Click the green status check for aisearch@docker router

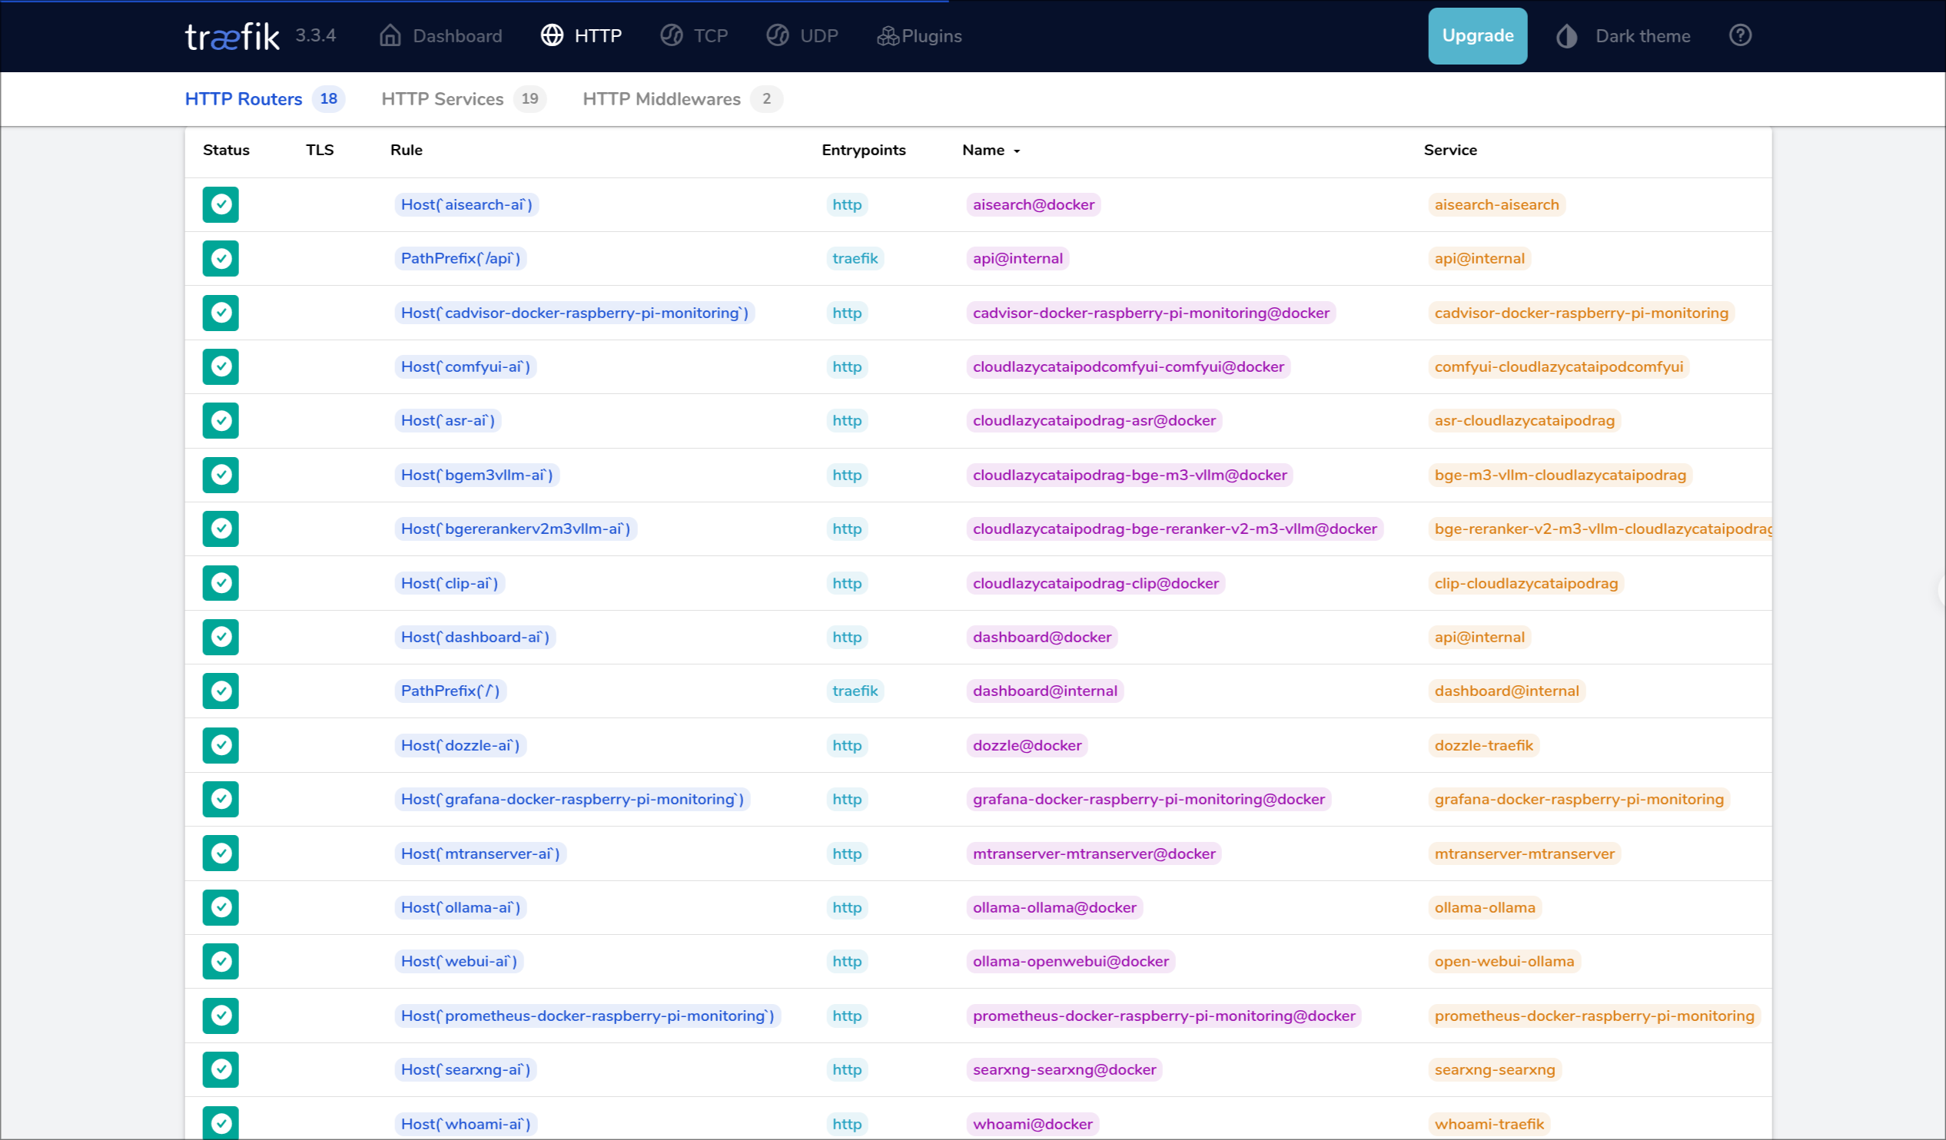[x=220, y=204]
